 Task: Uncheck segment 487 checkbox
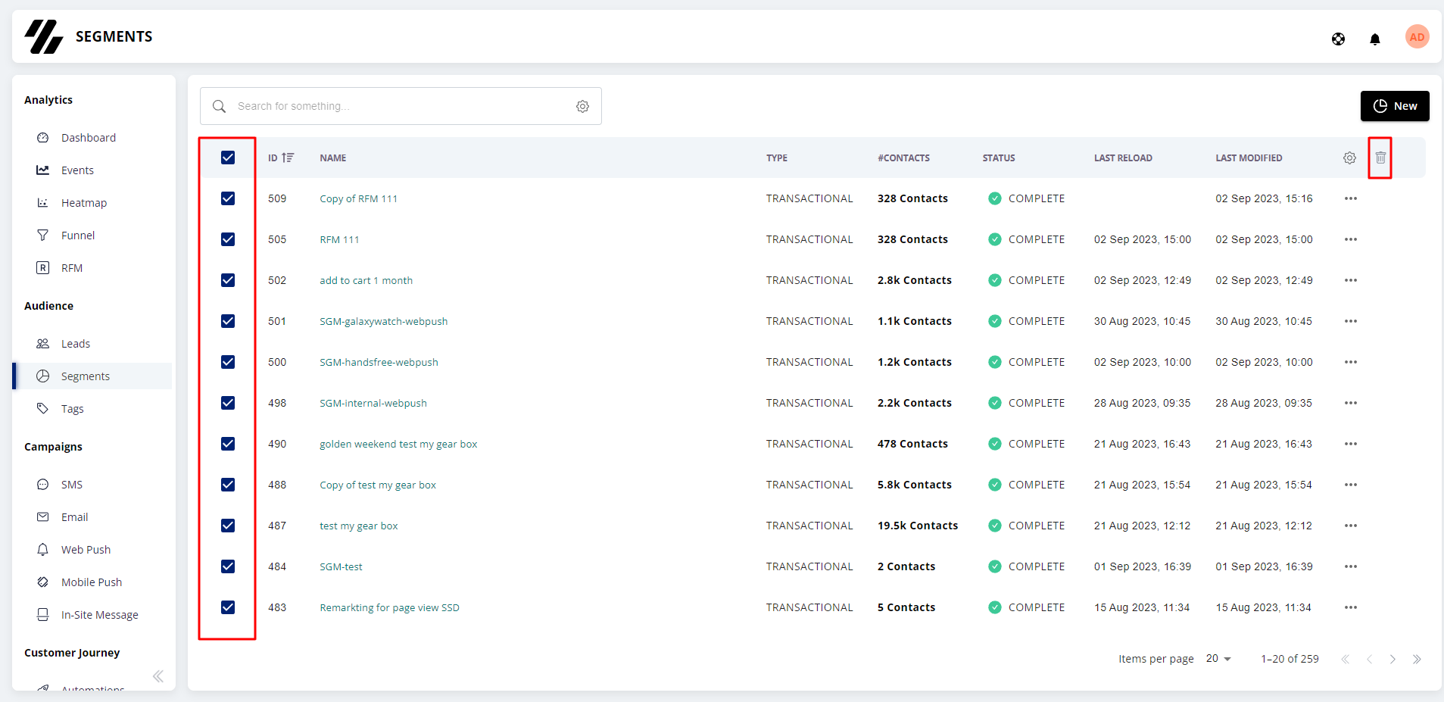point(228,526)
